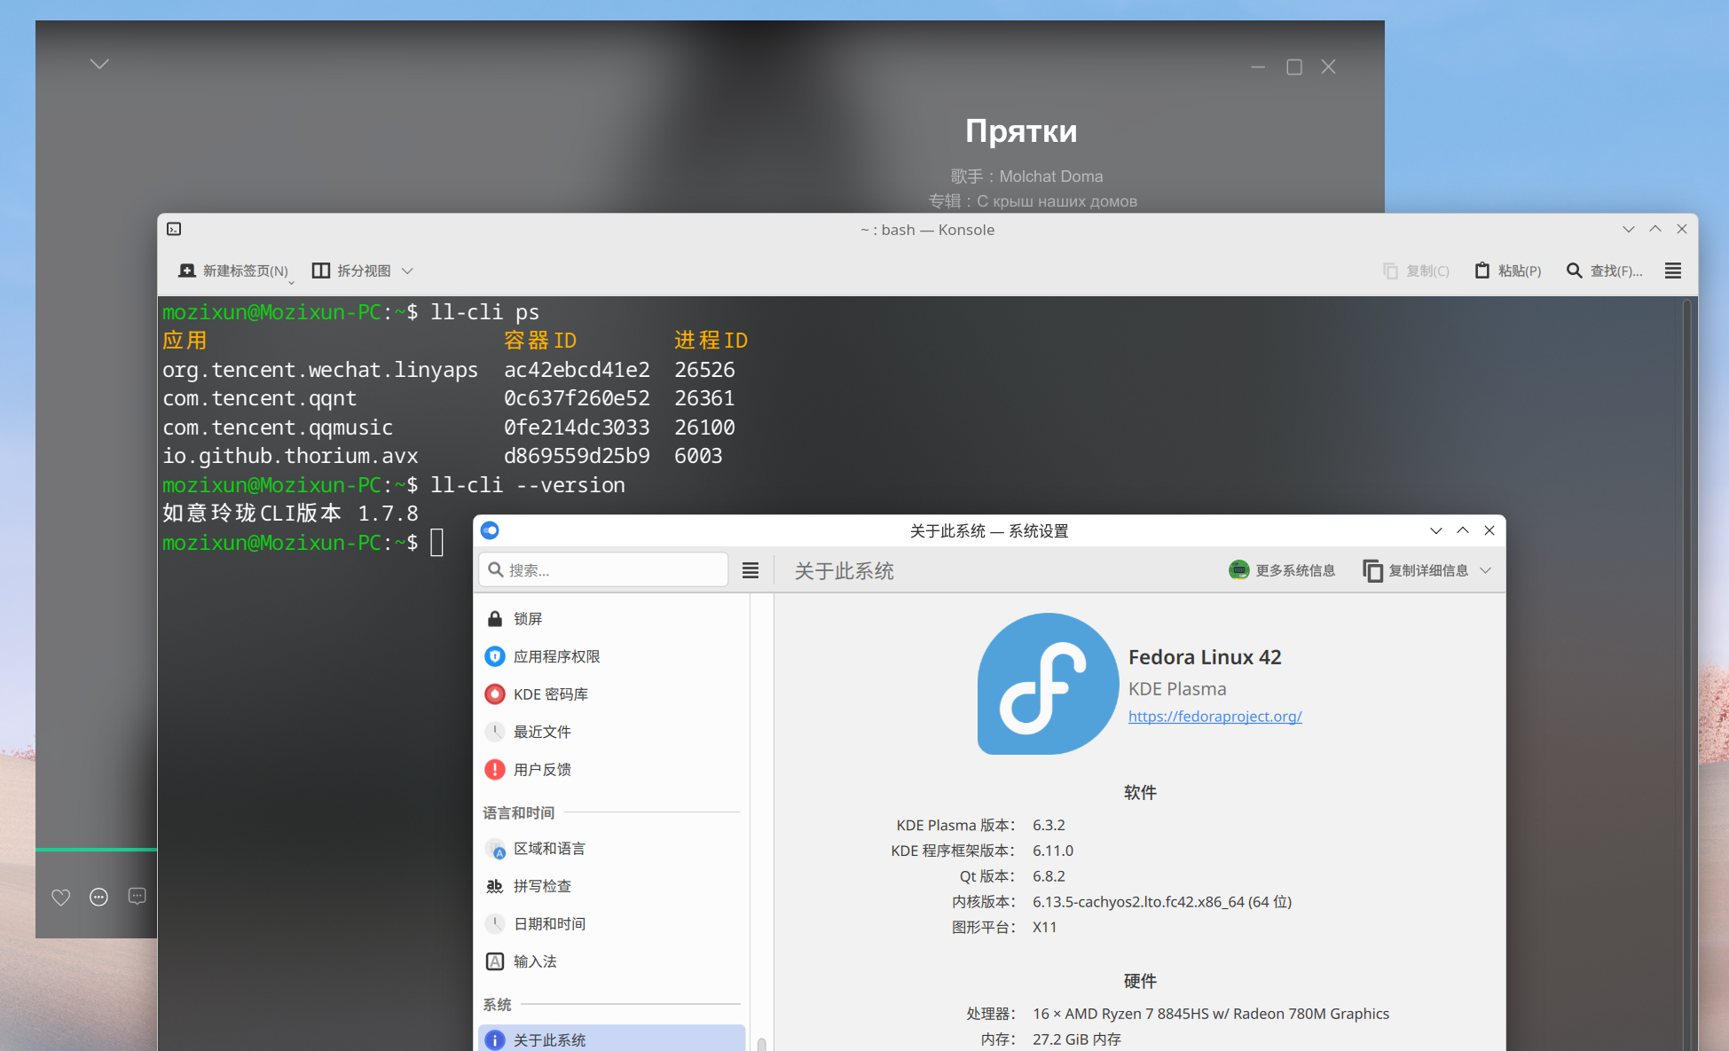Click the lock icon beside 锁屏
Screen dimensions: 1729x1051
[x=495, y=619]
